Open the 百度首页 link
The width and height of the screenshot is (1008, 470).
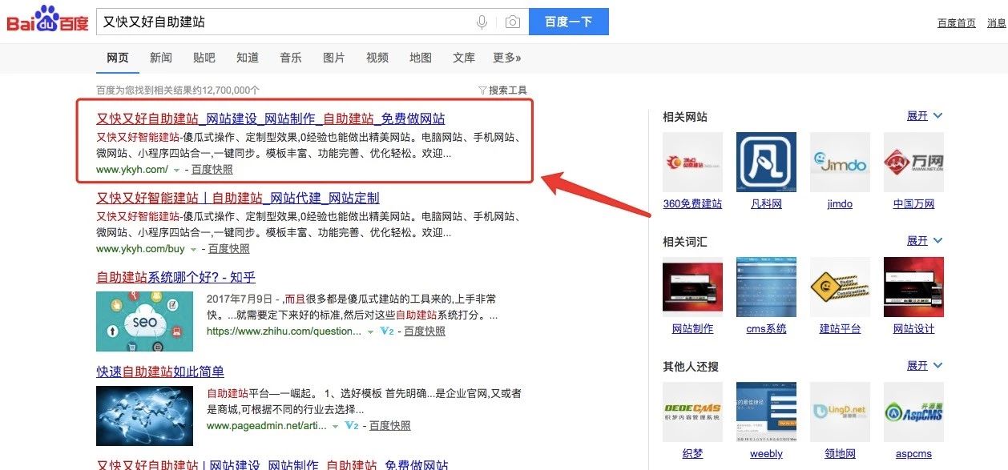pos(957,23)
